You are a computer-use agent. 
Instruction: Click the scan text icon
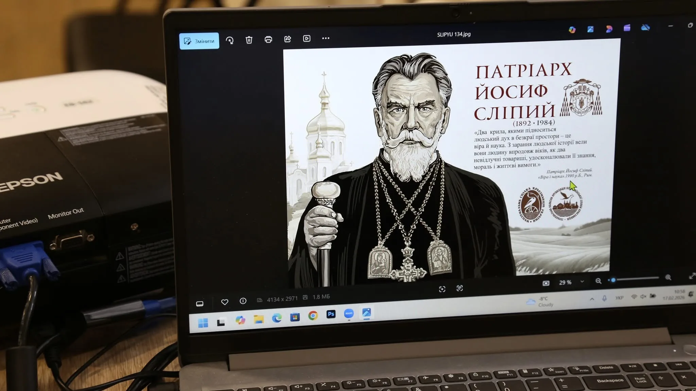[459, 288]
